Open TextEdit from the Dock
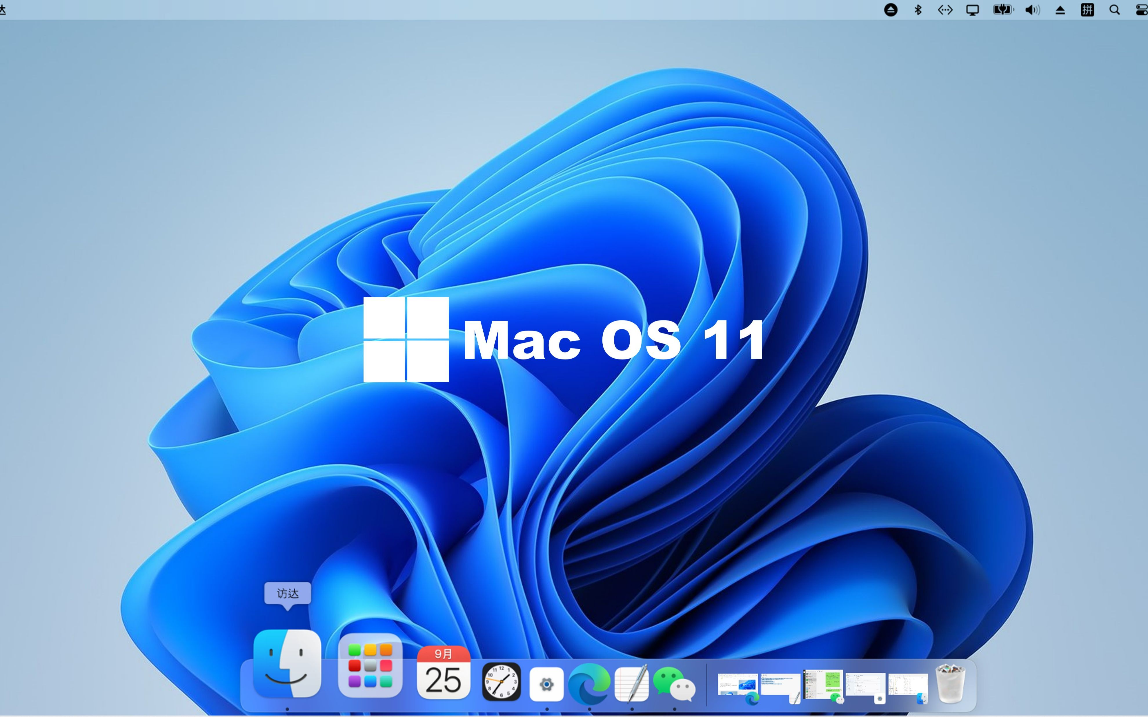Viewport: 1148px width, 717px height. [x=631, y=683]
